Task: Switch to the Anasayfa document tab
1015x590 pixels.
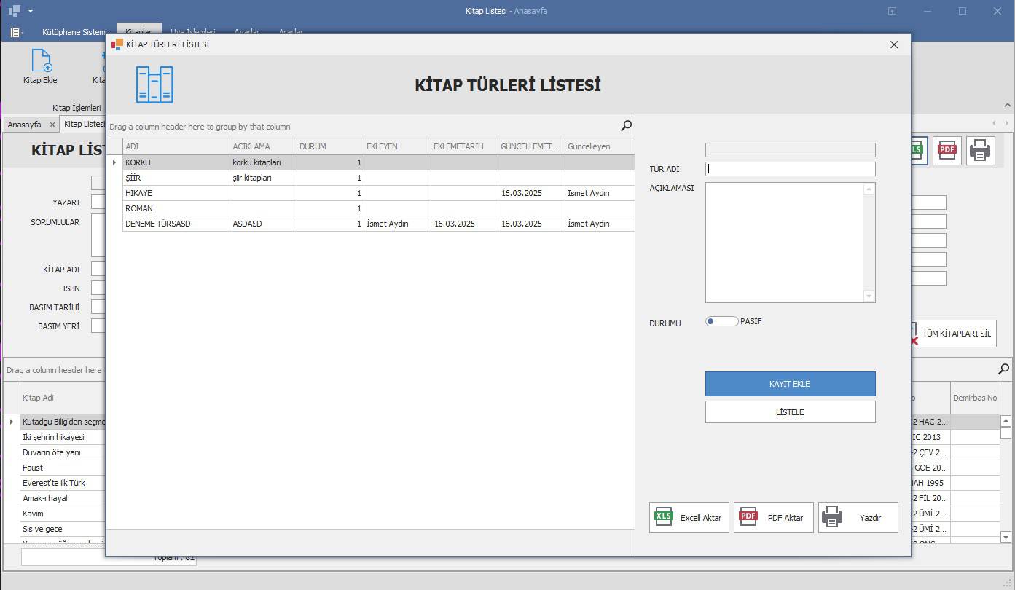Action: (x=25, y=125)
